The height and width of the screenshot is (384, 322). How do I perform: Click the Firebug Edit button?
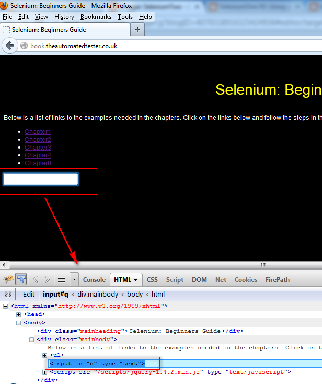coord(29,294)
